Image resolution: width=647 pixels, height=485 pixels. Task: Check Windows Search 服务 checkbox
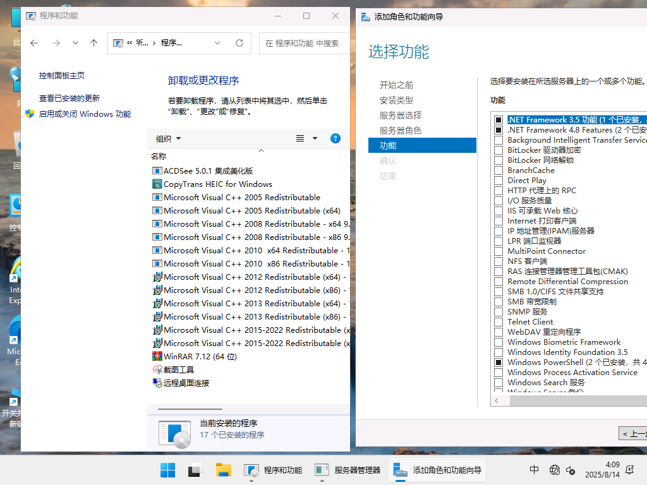pyautogui.click(x=499, y=383)
